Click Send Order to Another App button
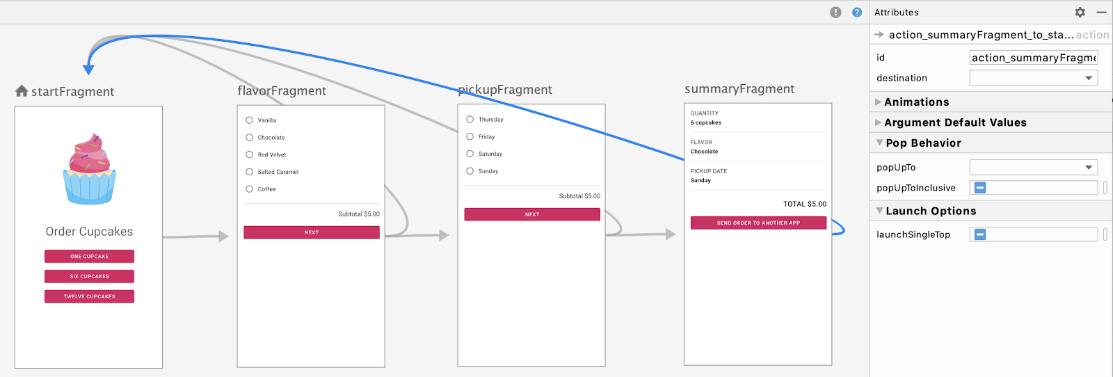The height and width of the screenshot is (377, 1113). pos(758,223)
